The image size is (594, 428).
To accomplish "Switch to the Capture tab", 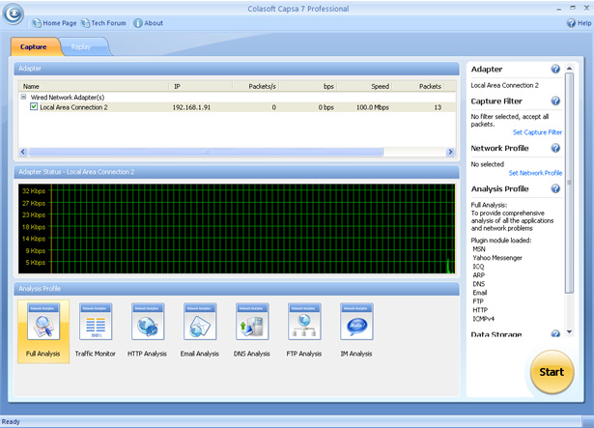I will click(34, 47).
